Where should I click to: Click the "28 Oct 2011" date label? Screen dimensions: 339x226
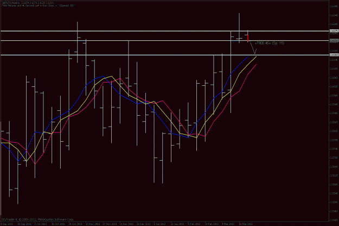(x=76, y=224)
